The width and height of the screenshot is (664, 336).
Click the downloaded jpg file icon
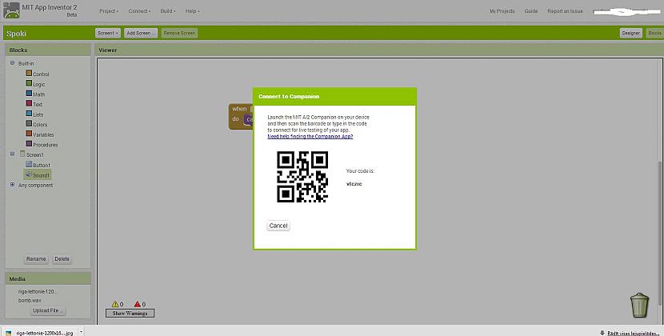click(x=8, y=333)
